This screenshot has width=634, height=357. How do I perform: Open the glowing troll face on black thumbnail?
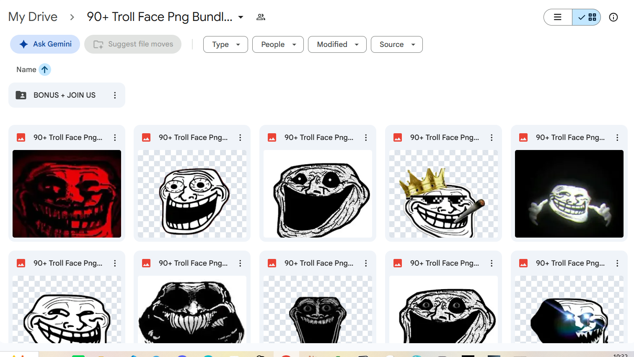(x=569, y=194)
